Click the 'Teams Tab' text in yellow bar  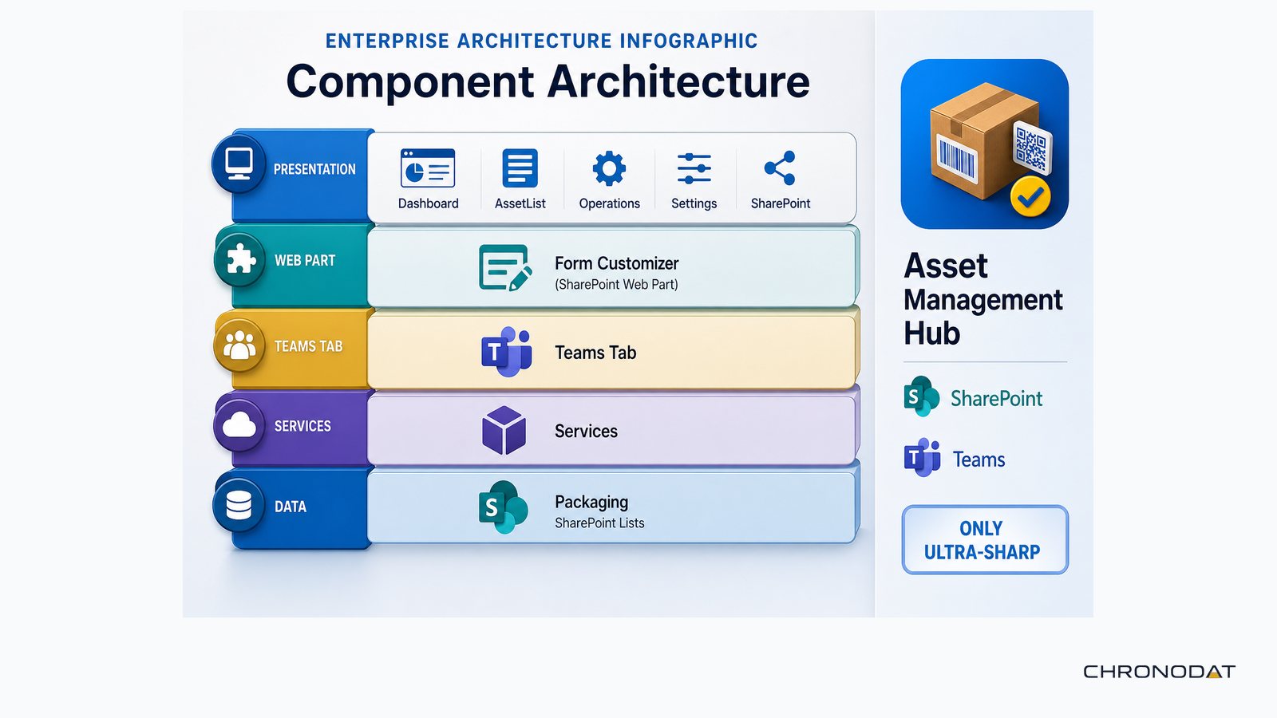(x=595, y=353)
